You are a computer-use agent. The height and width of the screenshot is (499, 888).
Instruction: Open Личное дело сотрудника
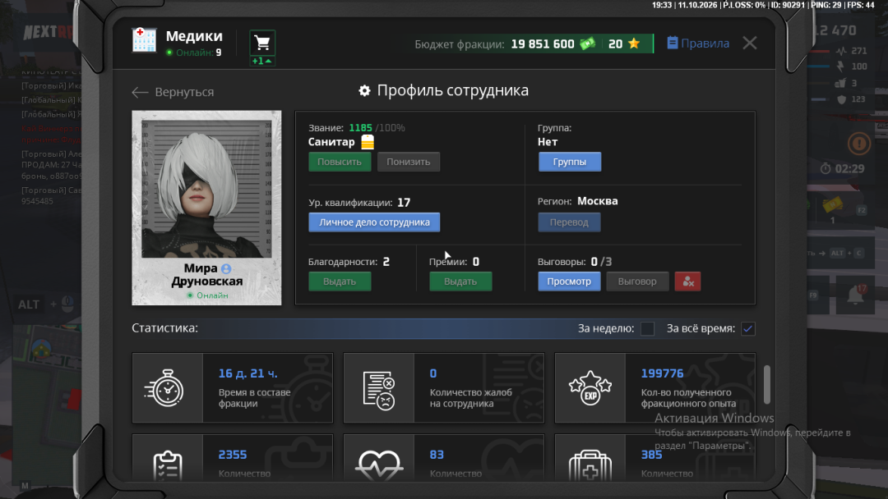pyautogui.click(x=374, y=222)
